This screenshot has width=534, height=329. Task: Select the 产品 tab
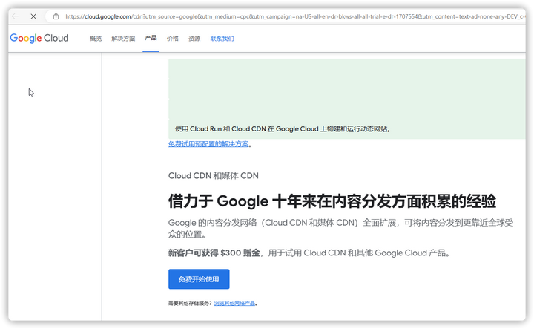(x=151, y=38)
